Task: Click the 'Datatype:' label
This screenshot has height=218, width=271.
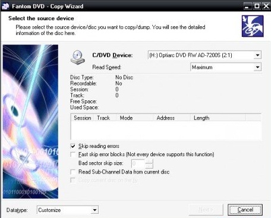Action: pos(17,210)
